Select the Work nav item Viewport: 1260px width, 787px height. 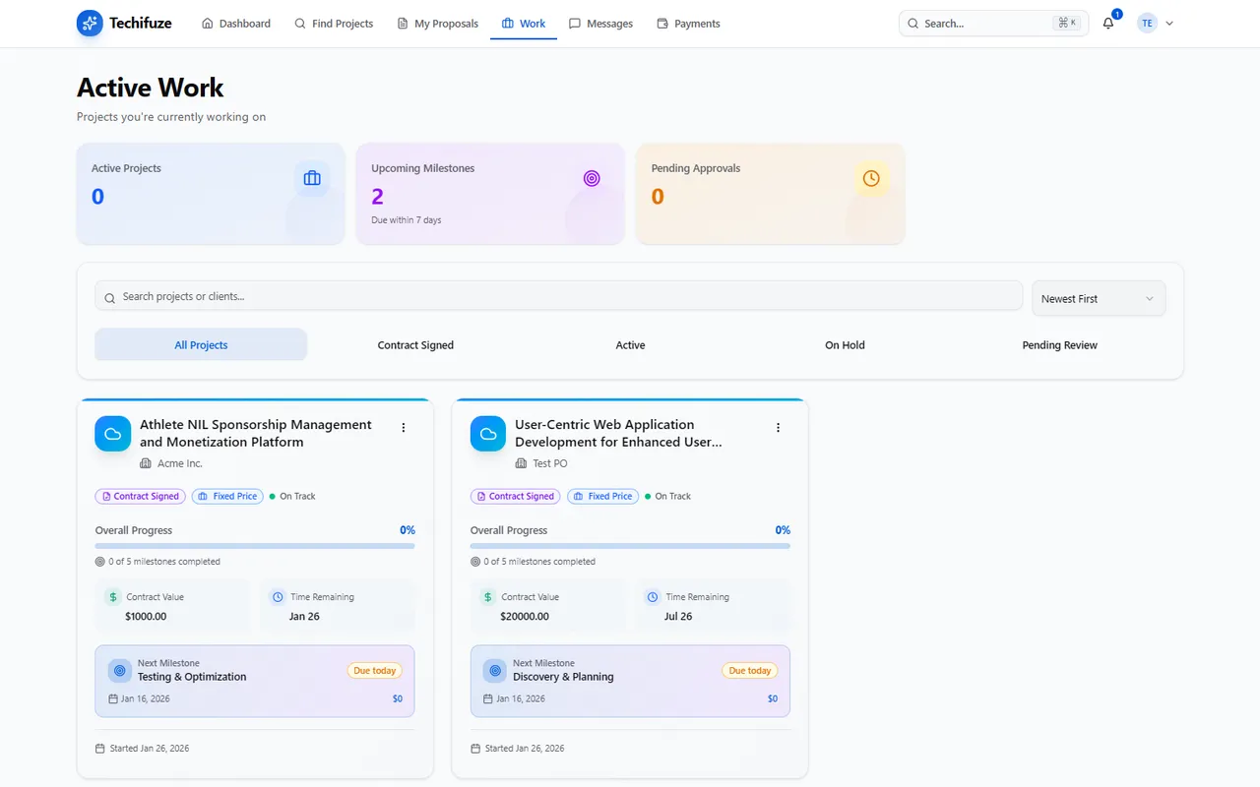524,24
